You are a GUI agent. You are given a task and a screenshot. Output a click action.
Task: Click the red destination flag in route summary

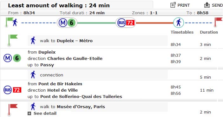click(x=218, y=22)
